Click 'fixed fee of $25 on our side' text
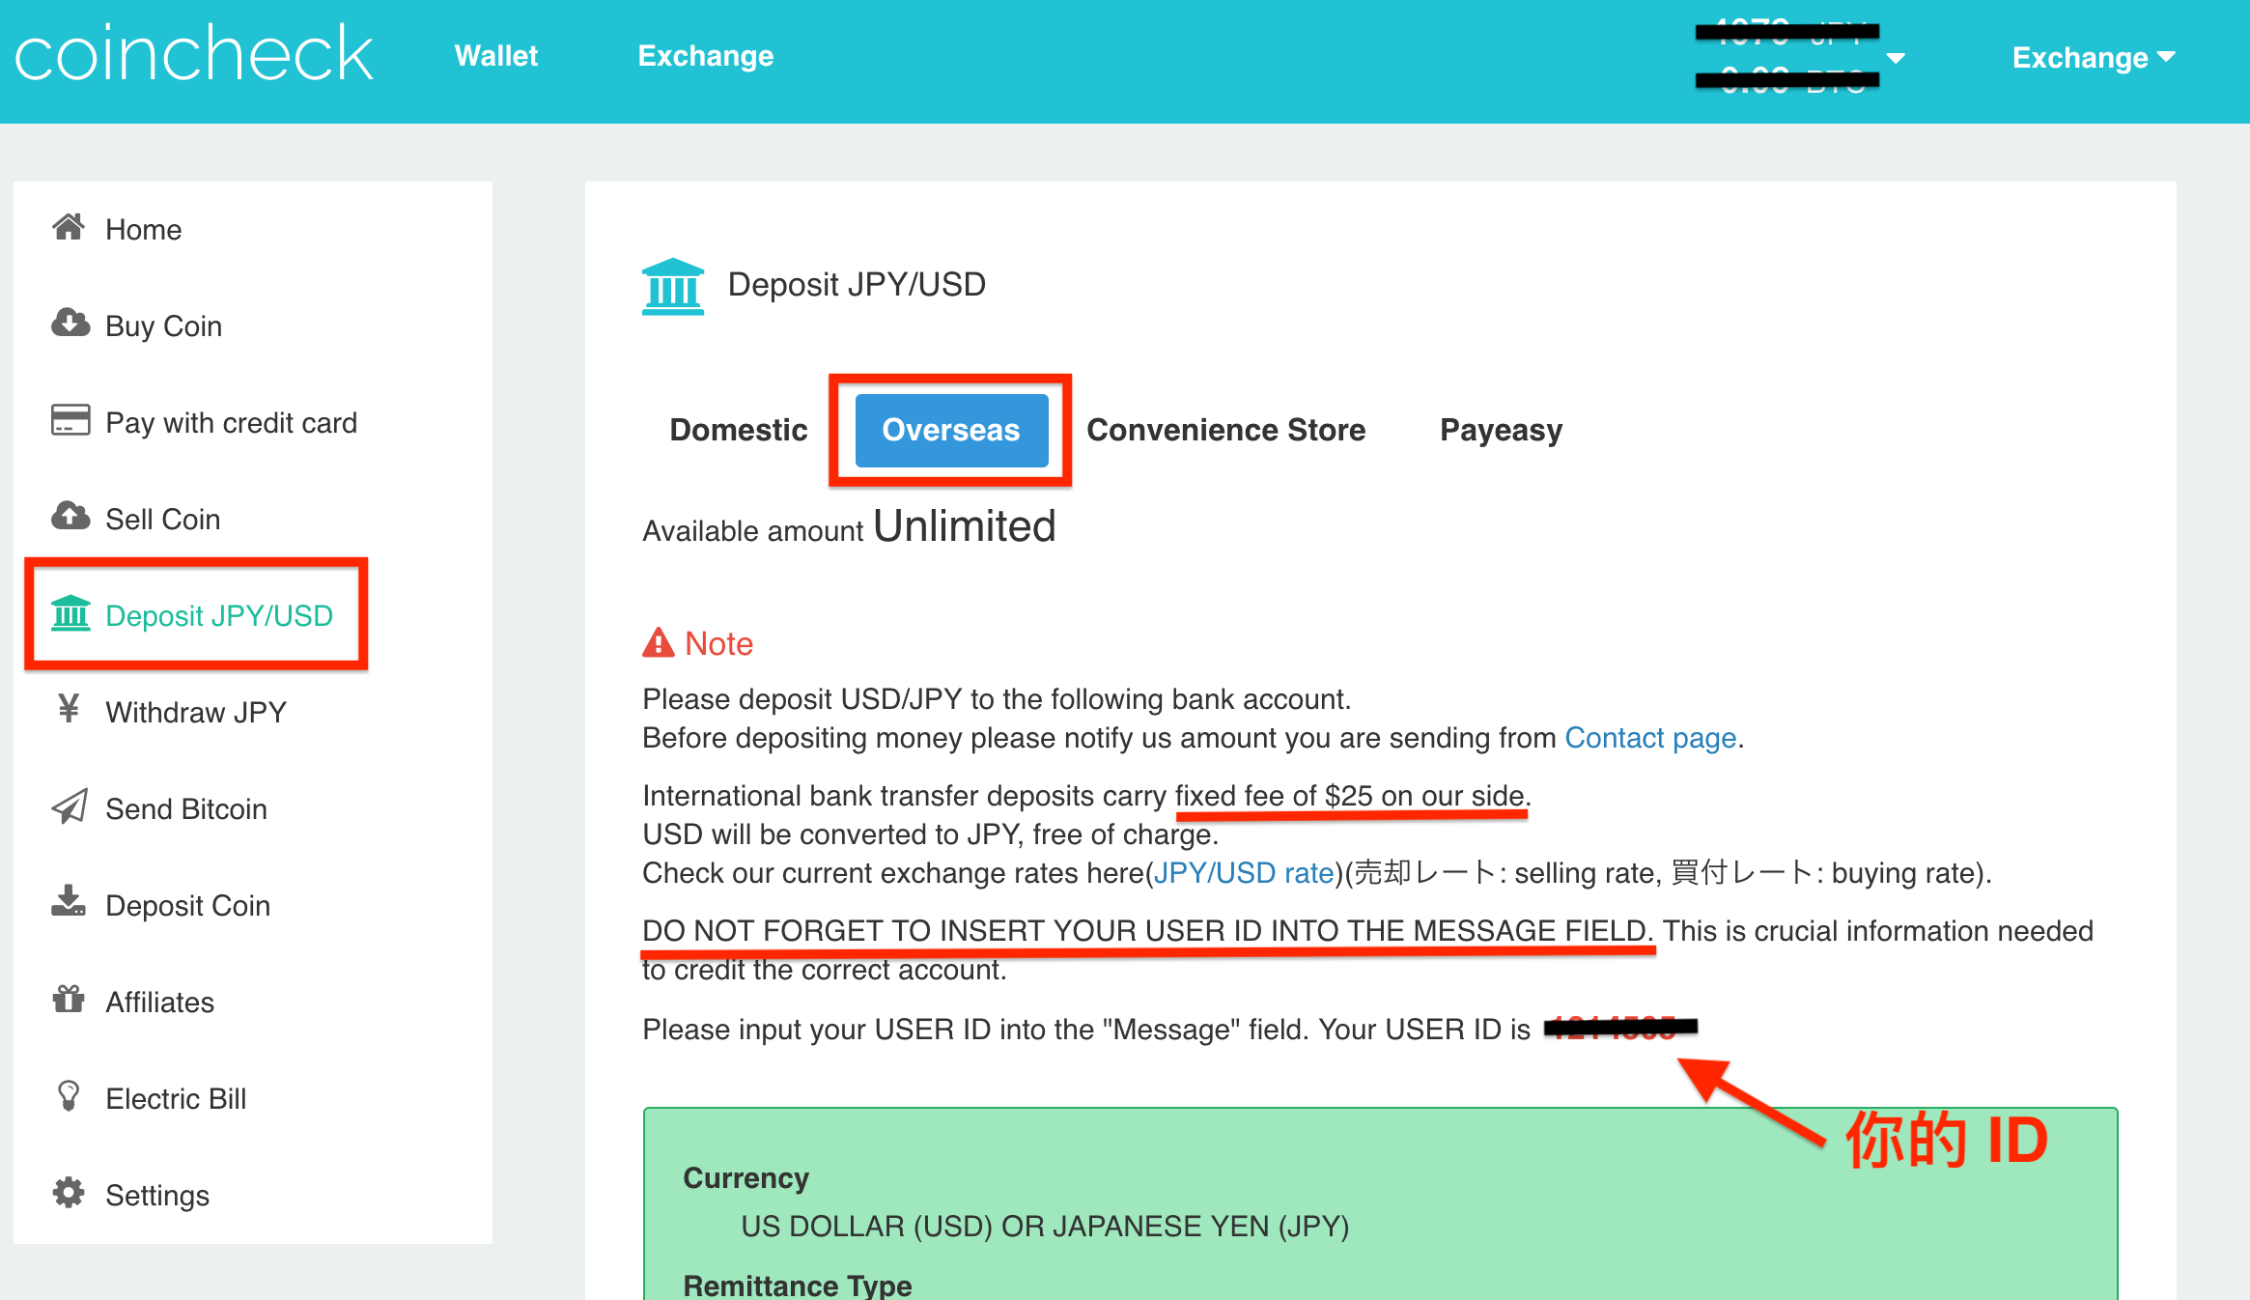 pos(1350,796)
